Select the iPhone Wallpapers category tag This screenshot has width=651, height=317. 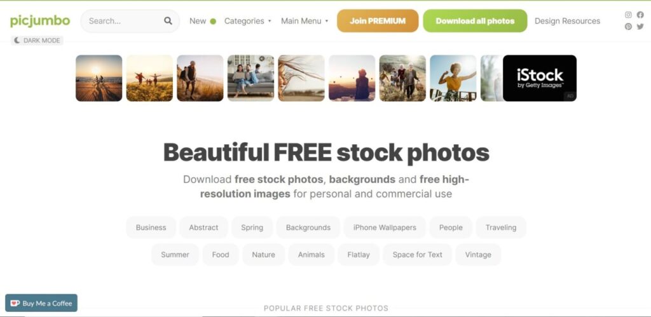pyautogui.click(x=385, y=227)
